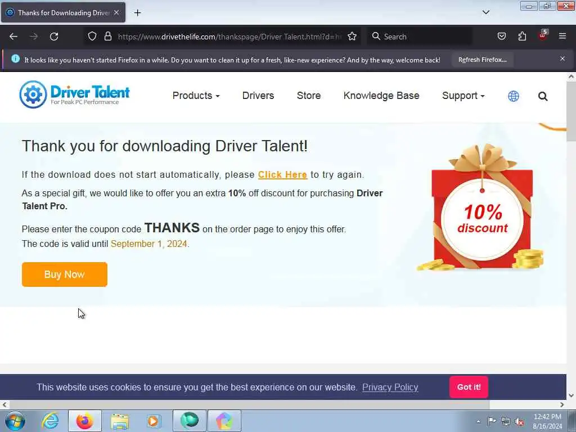
Task: Click the red extension badge icon
Action: [543, 35]
